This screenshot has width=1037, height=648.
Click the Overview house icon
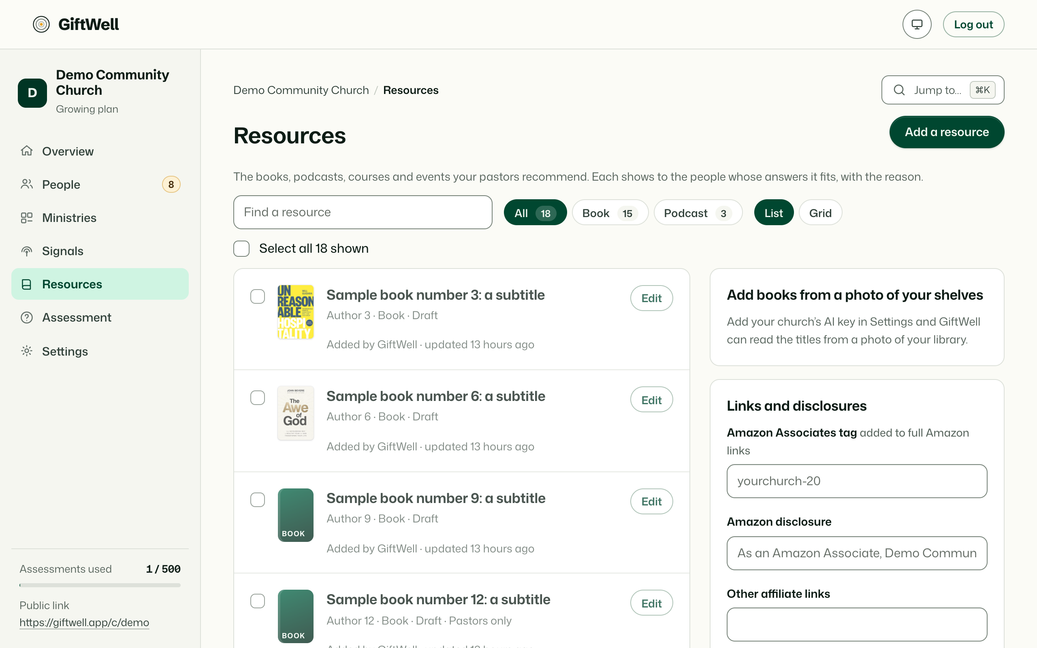point(27,151)
